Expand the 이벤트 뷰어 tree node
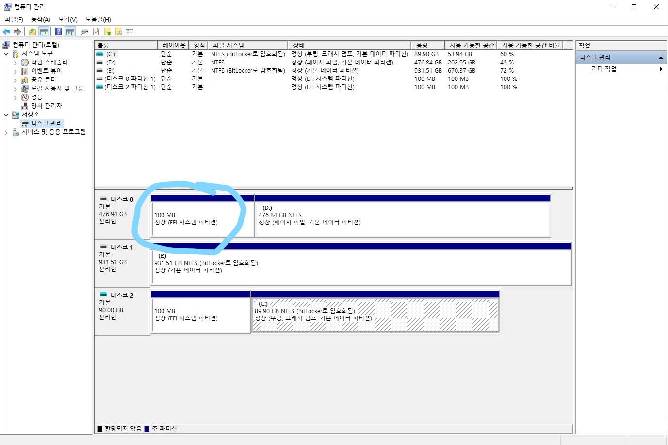 click(15, 72)
